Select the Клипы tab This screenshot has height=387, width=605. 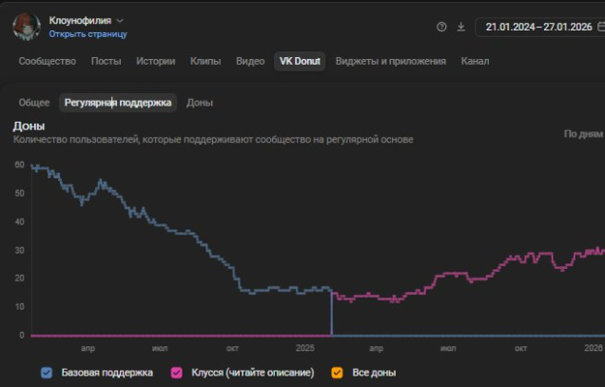click(x=205, y=62)
